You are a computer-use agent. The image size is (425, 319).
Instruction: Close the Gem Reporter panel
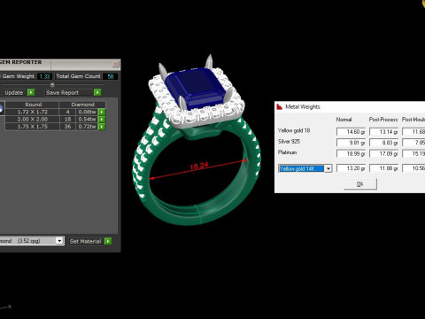116,64
